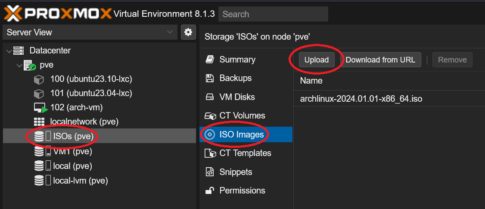The height and width of the screenshot is (209, 485).
Task: Click the Remove button
Action: click(452, 60)
